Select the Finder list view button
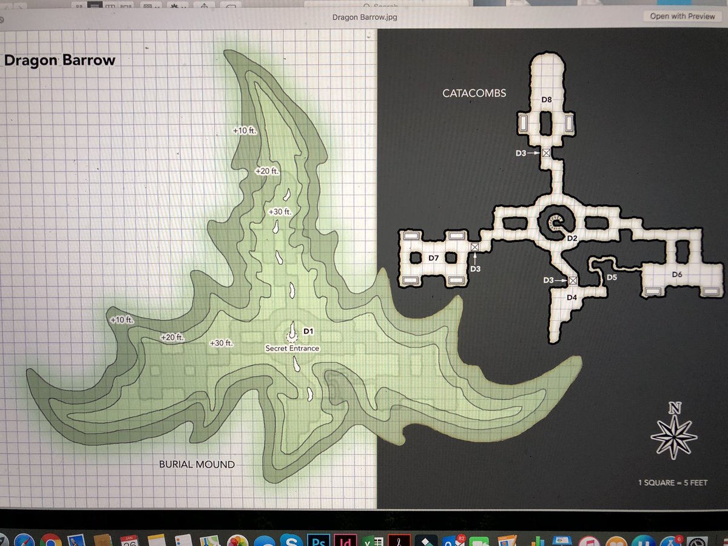The height and width of the screenshot is (546, 728). pos(94,4)
